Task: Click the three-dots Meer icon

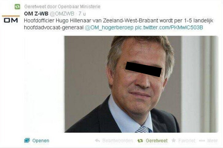Action: pos(202,141)
